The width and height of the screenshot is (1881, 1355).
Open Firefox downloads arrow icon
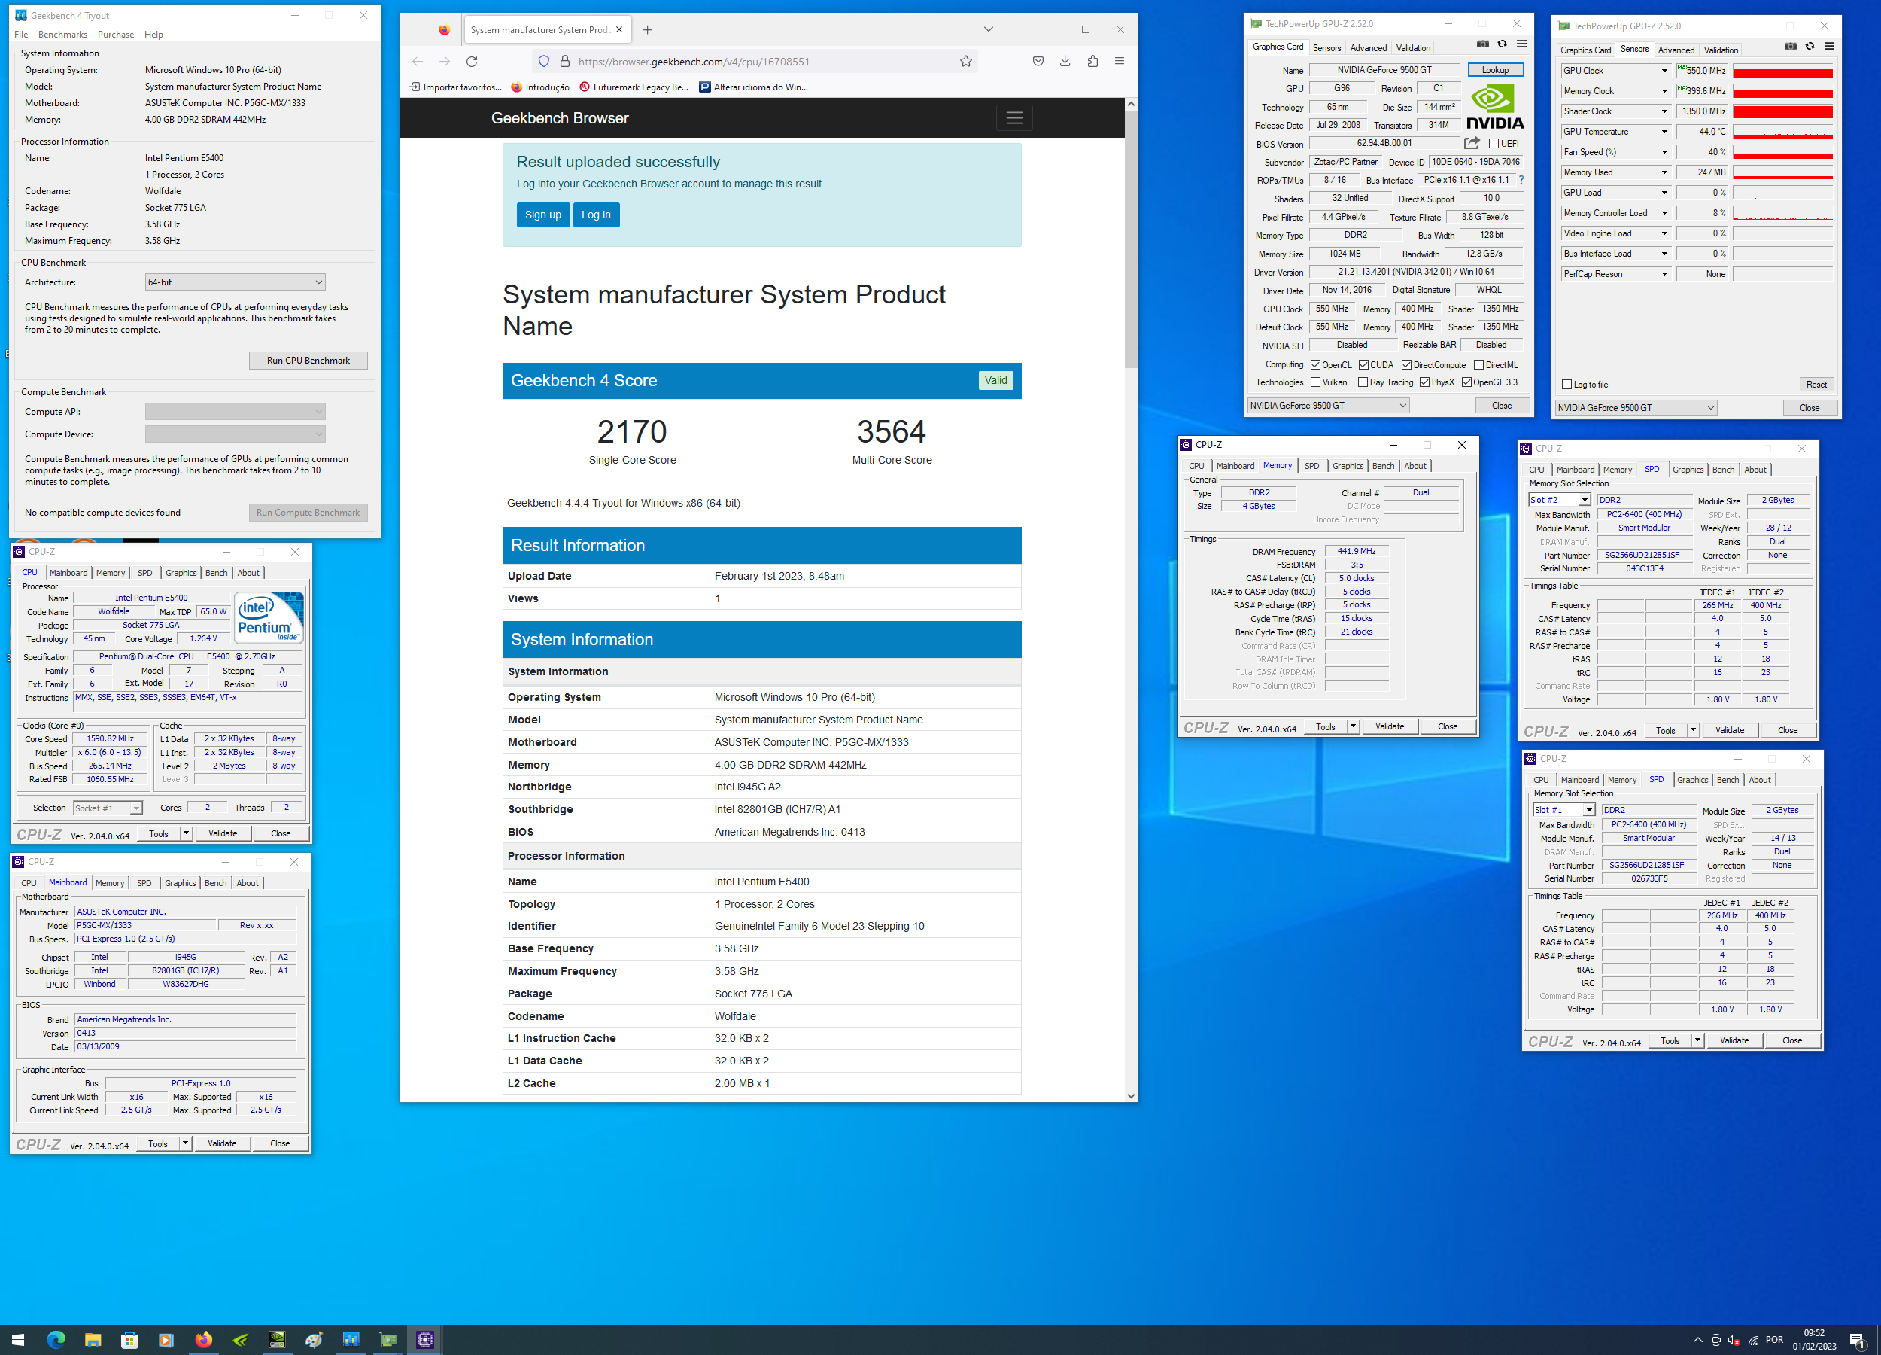[x=1065, y=62]
